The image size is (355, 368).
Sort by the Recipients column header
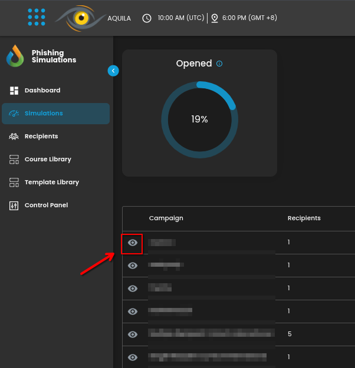tap(304, 218)
